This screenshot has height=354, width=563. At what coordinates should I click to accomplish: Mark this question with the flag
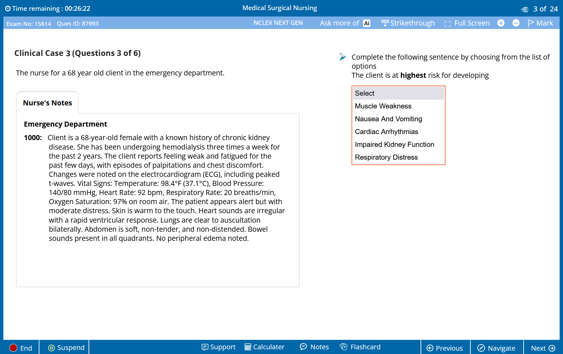click(x=540, y=23)
